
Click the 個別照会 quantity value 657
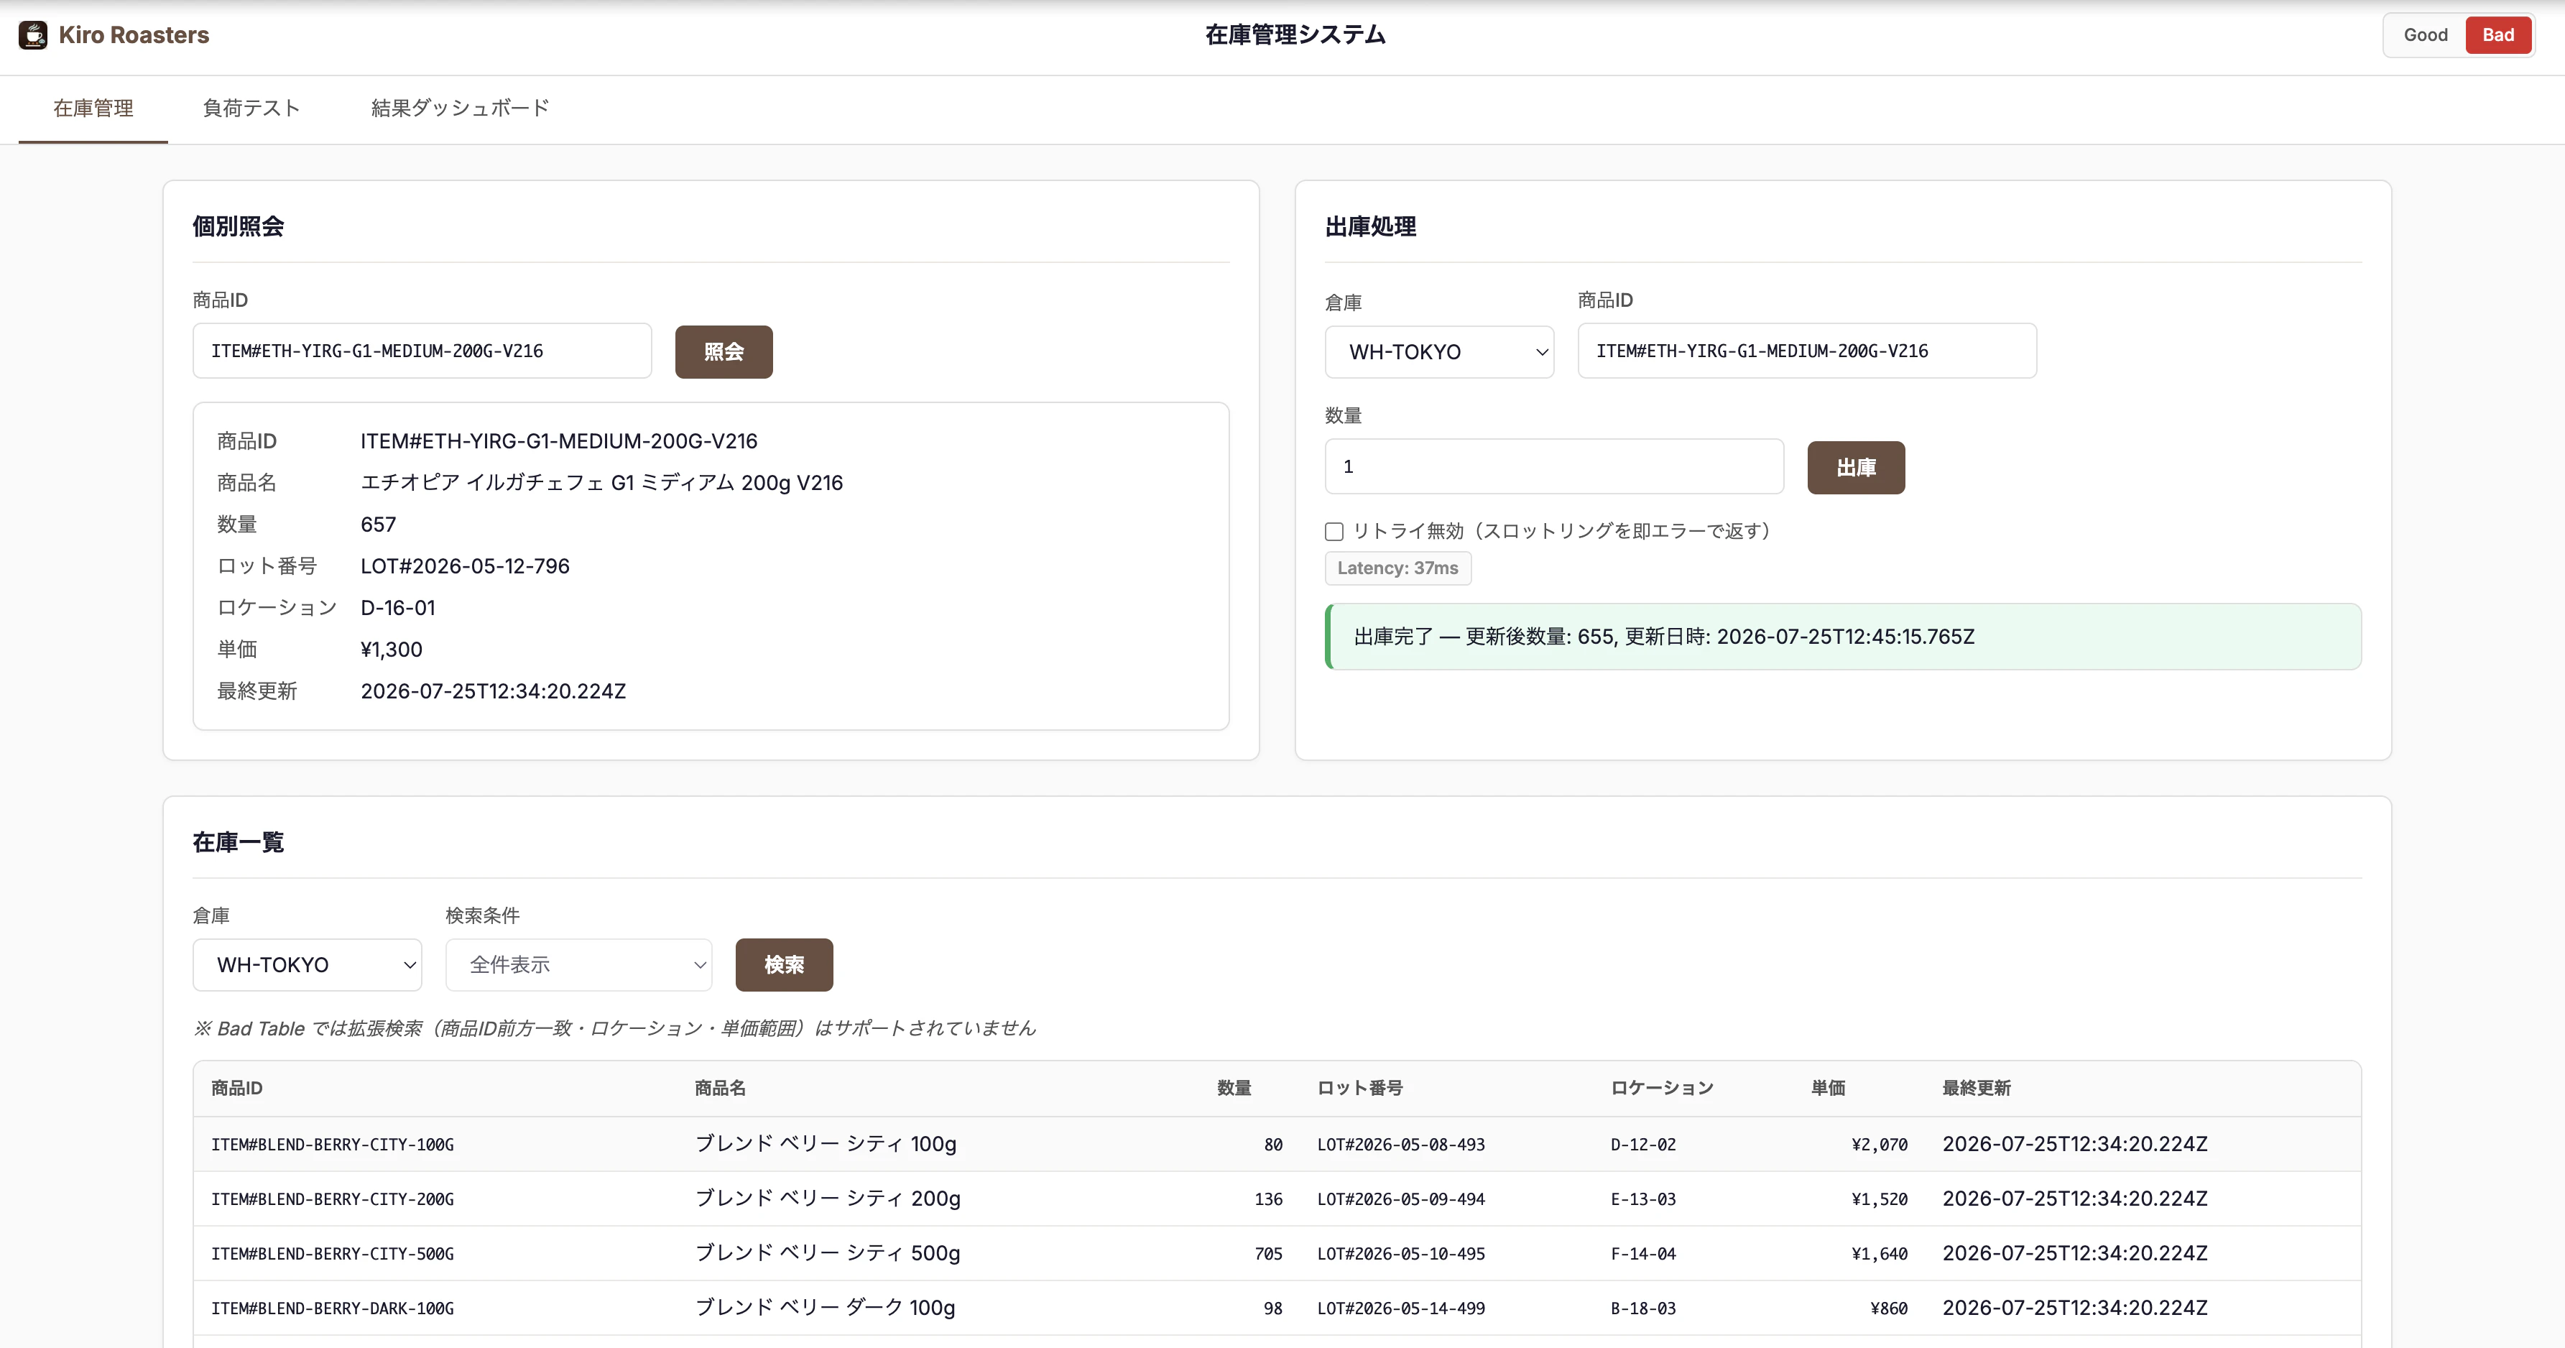pos(379,525)
